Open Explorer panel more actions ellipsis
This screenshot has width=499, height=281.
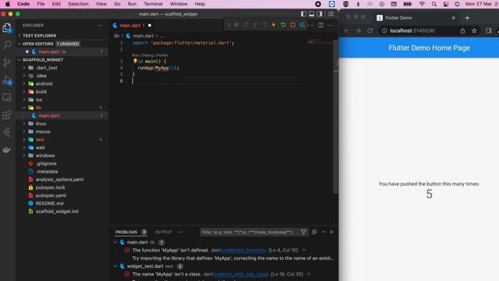click(100, 25)
